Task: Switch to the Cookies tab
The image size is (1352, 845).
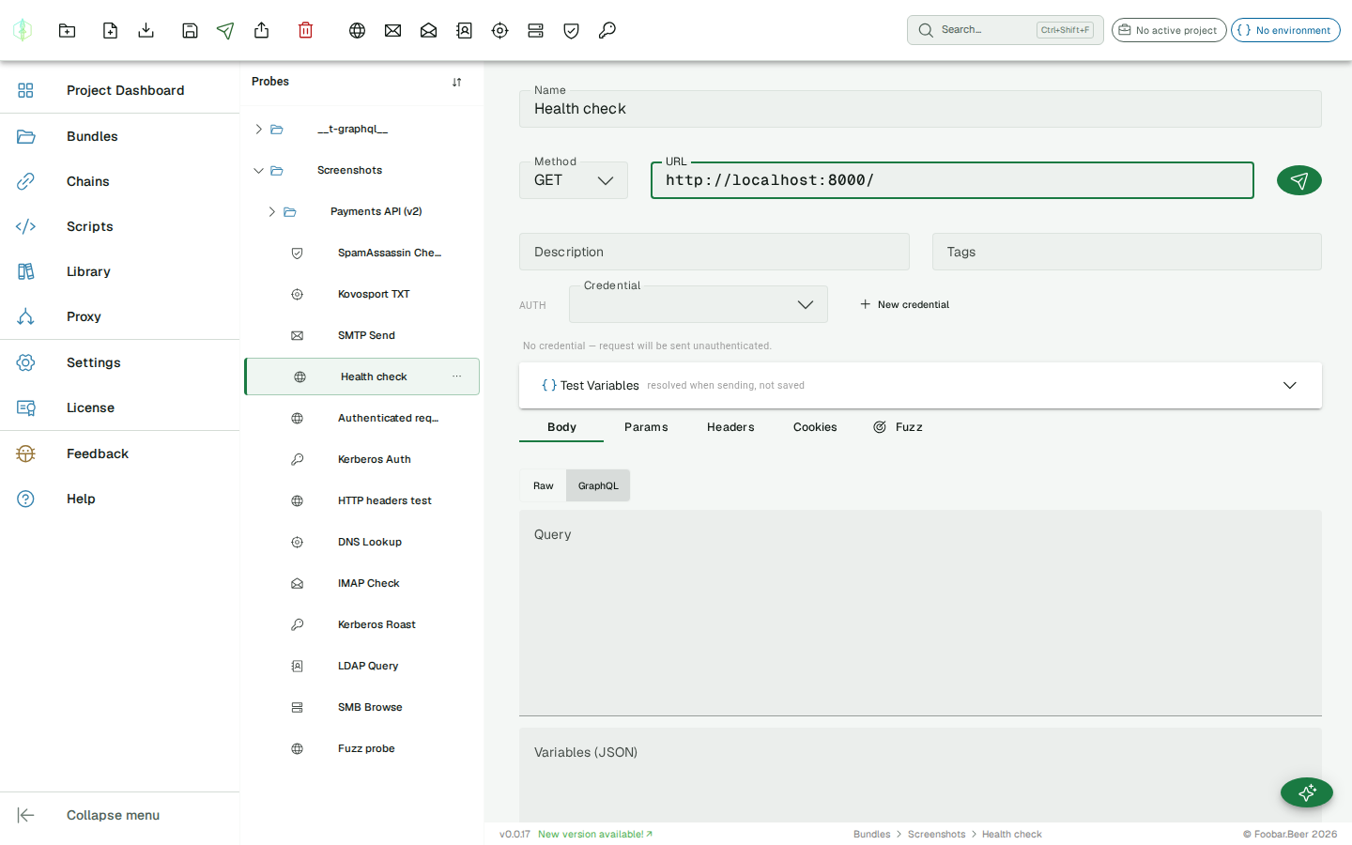Action: pyautogui.click(x=815, y=427)
